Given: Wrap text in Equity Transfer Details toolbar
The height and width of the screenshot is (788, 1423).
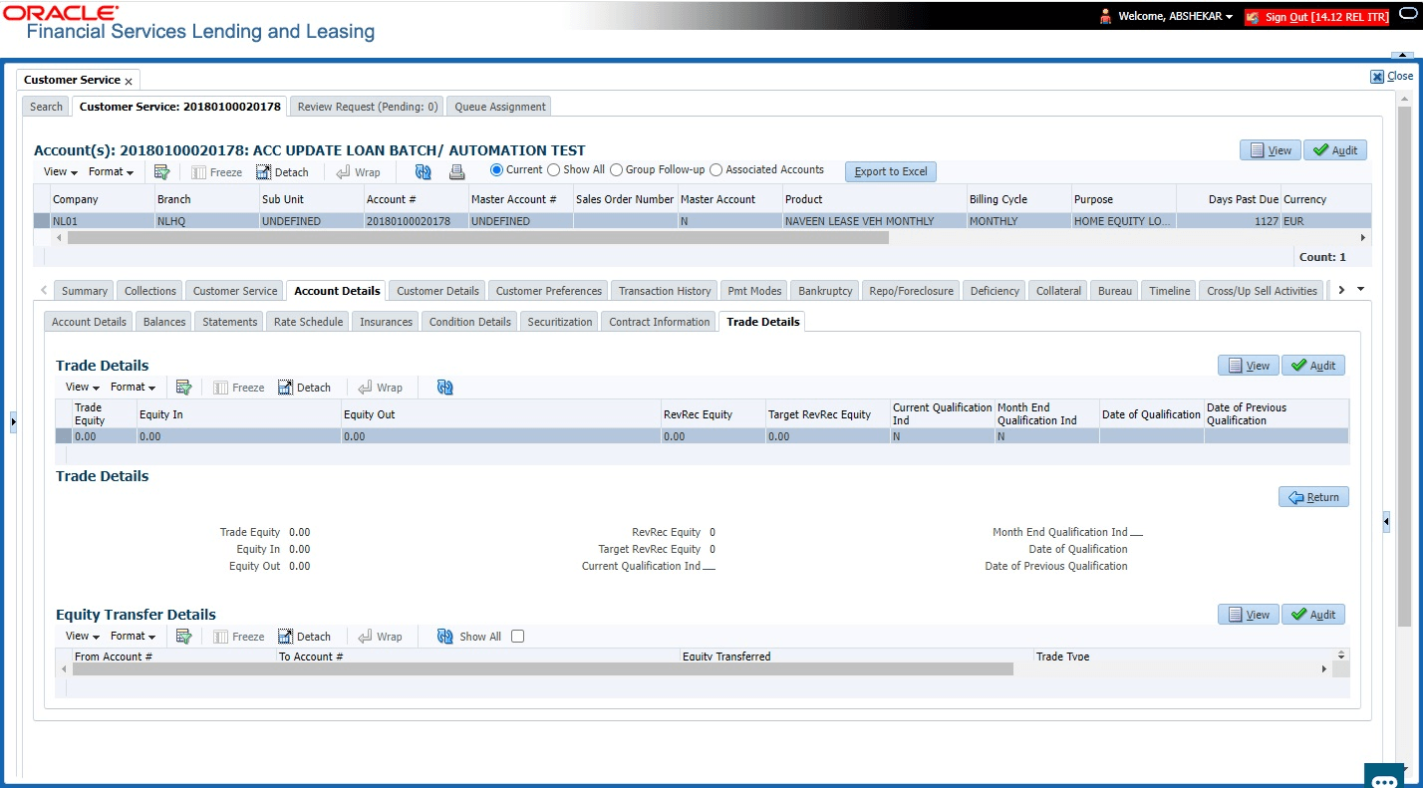Looking at the screenshot, I should tap(380, 637).
